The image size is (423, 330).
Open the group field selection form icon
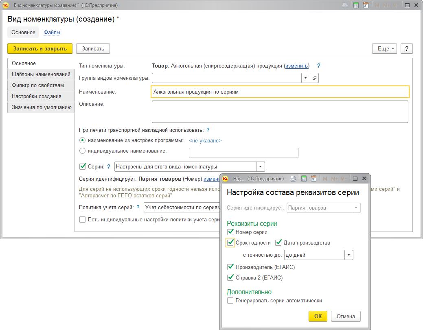pos(314,78)
